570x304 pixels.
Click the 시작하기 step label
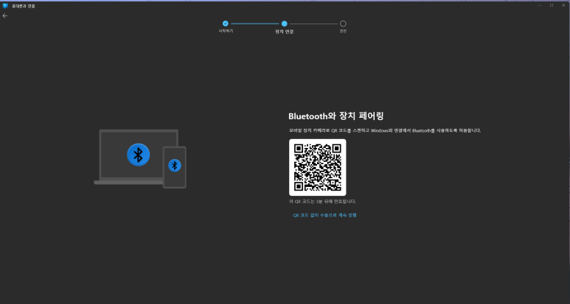pos(226,31)
